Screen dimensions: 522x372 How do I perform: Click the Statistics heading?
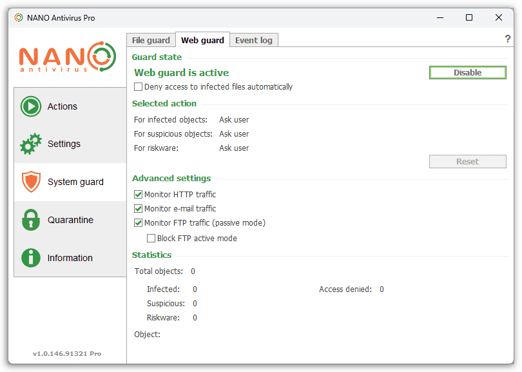pyautogui.click(x=152, y=255)
